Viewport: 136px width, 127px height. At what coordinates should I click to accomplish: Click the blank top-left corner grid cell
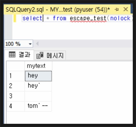[16, 66]
